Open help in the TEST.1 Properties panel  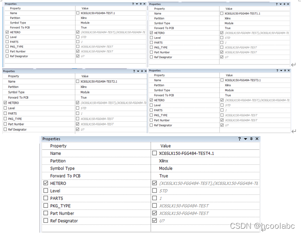tap(133, 4)
